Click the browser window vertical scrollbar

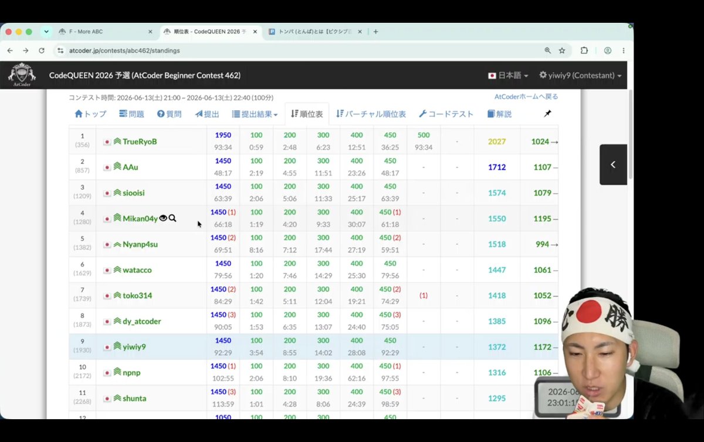[630, 135]
